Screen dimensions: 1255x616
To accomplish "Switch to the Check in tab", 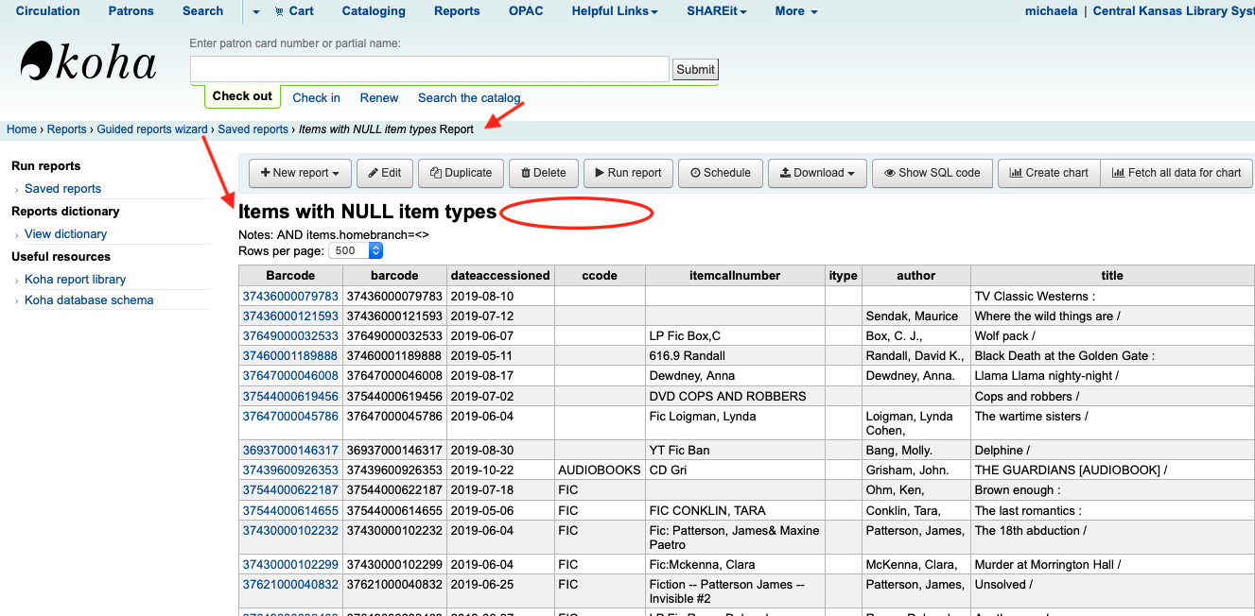I will [316, 97].
